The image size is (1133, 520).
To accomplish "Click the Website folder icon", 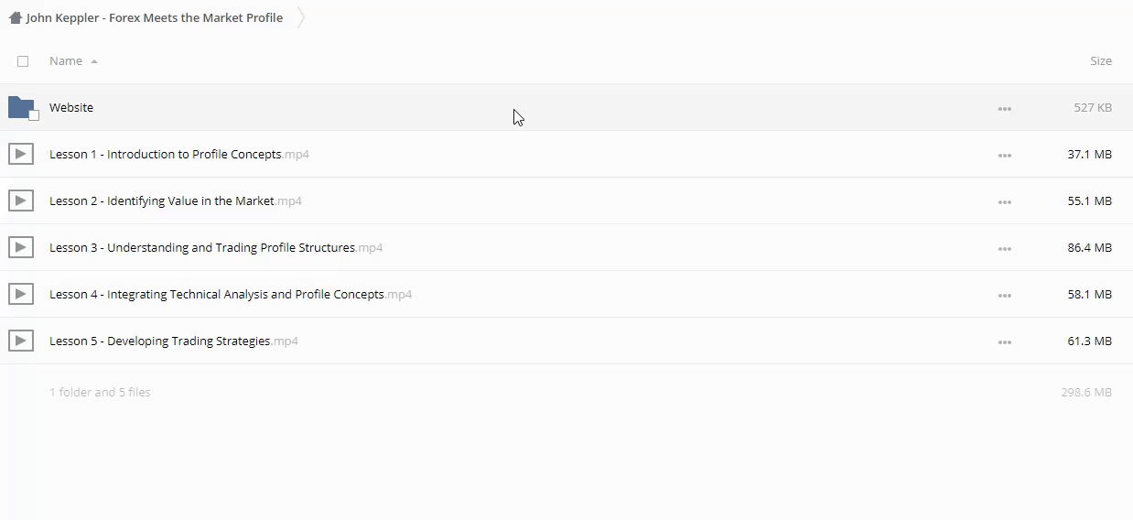I will 21,107.
